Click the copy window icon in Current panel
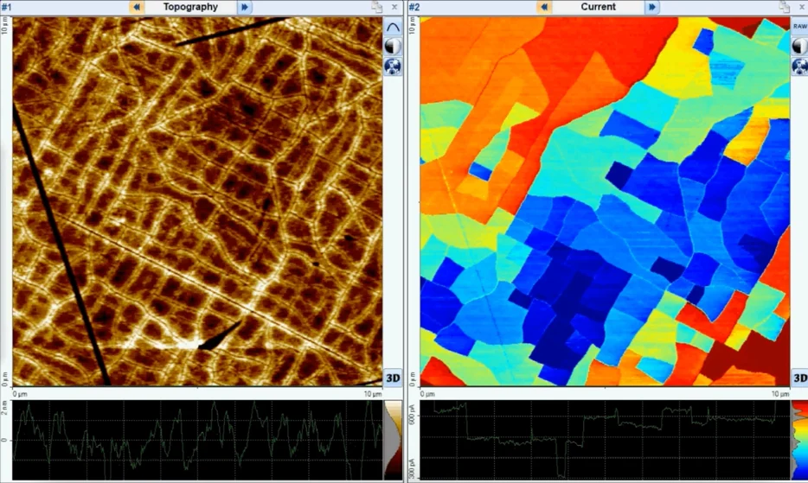The width and height of the screenshot is (808, 483). (785, 7)
